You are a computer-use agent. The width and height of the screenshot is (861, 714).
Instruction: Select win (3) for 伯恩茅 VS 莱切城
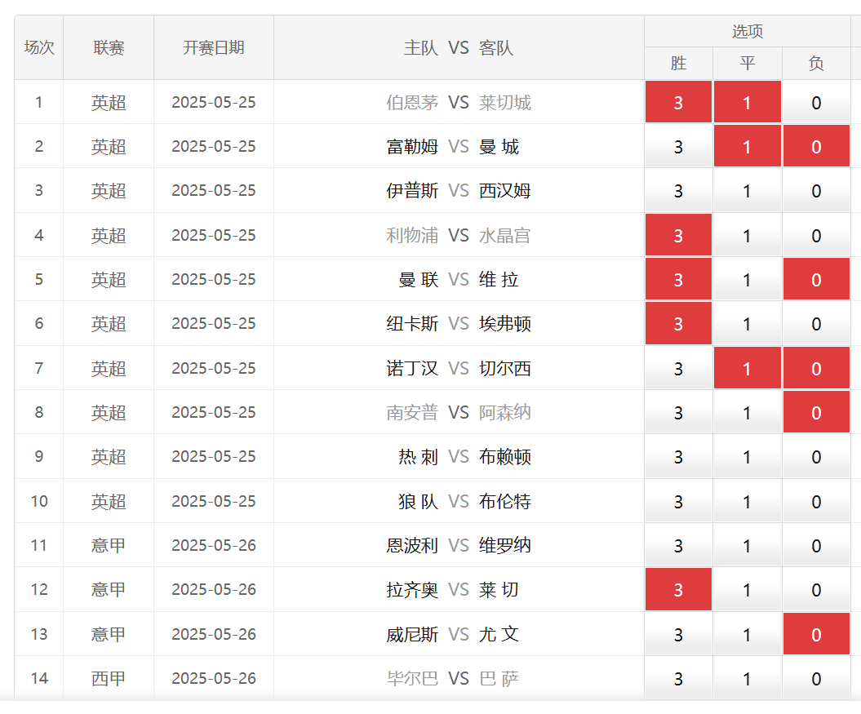[678, 102]
